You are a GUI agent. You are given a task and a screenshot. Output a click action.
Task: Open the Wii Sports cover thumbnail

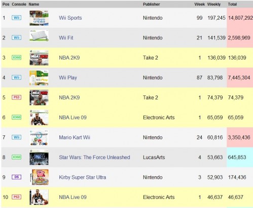pos(39,18)
